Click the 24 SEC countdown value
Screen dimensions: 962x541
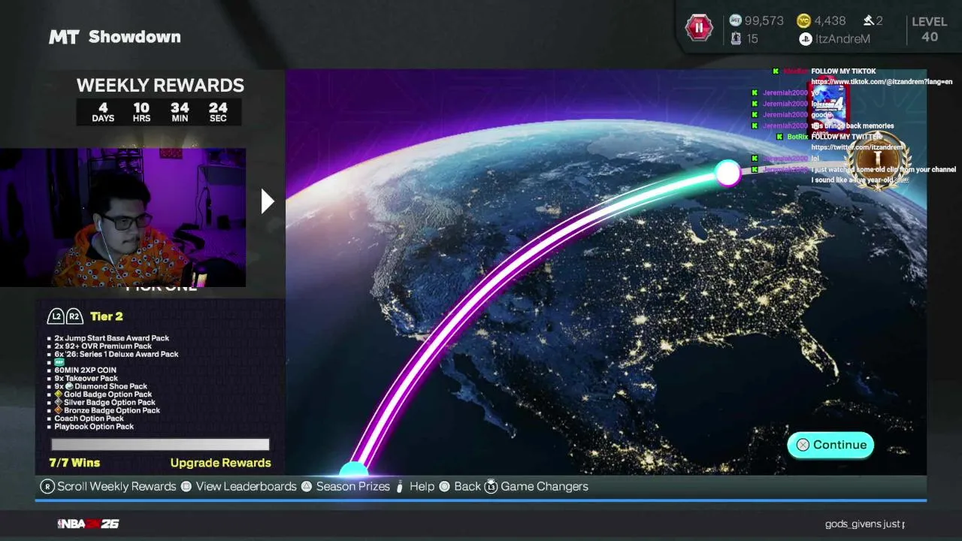tap(218, 112)
